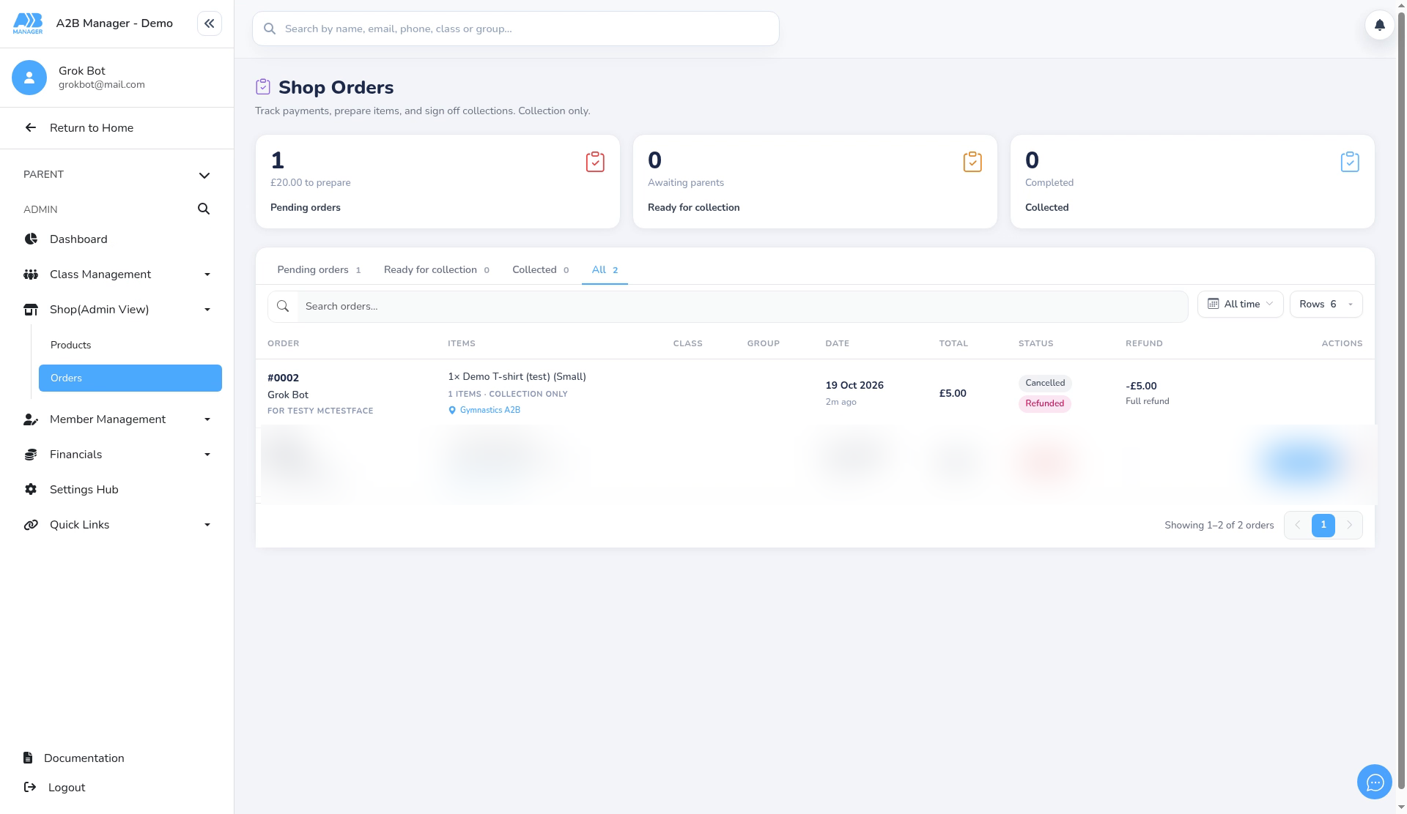Click the Grok Bot user avatar

pos(29,78)
